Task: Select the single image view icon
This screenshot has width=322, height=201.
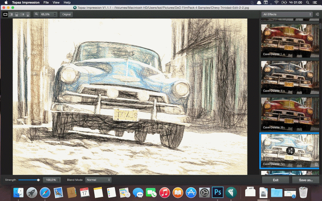Action: 6,14
